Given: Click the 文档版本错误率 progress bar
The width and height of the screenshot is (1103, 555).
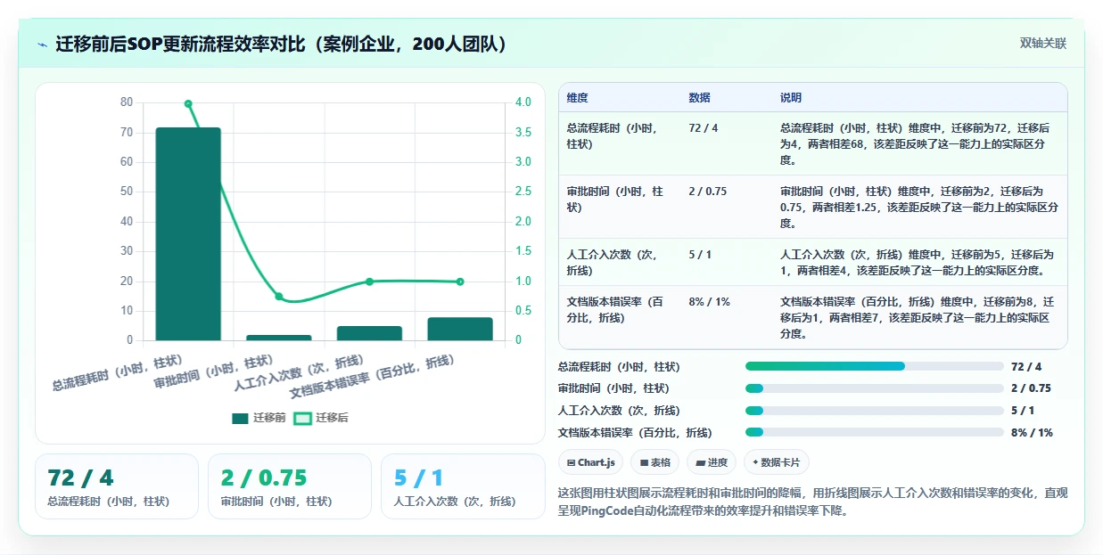Looking at the screenshot, I should [x=874, y=433].
